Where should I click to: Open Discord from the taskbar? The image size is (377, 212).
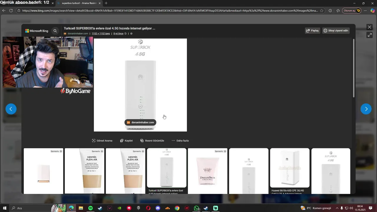(x=158, y=208)
